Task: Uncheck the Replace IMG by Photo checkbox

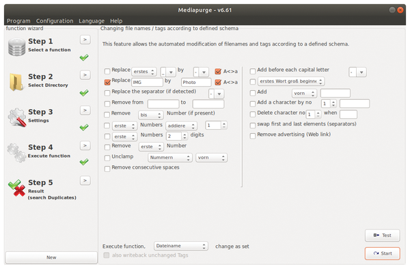Action: click(x=107, y=82)
